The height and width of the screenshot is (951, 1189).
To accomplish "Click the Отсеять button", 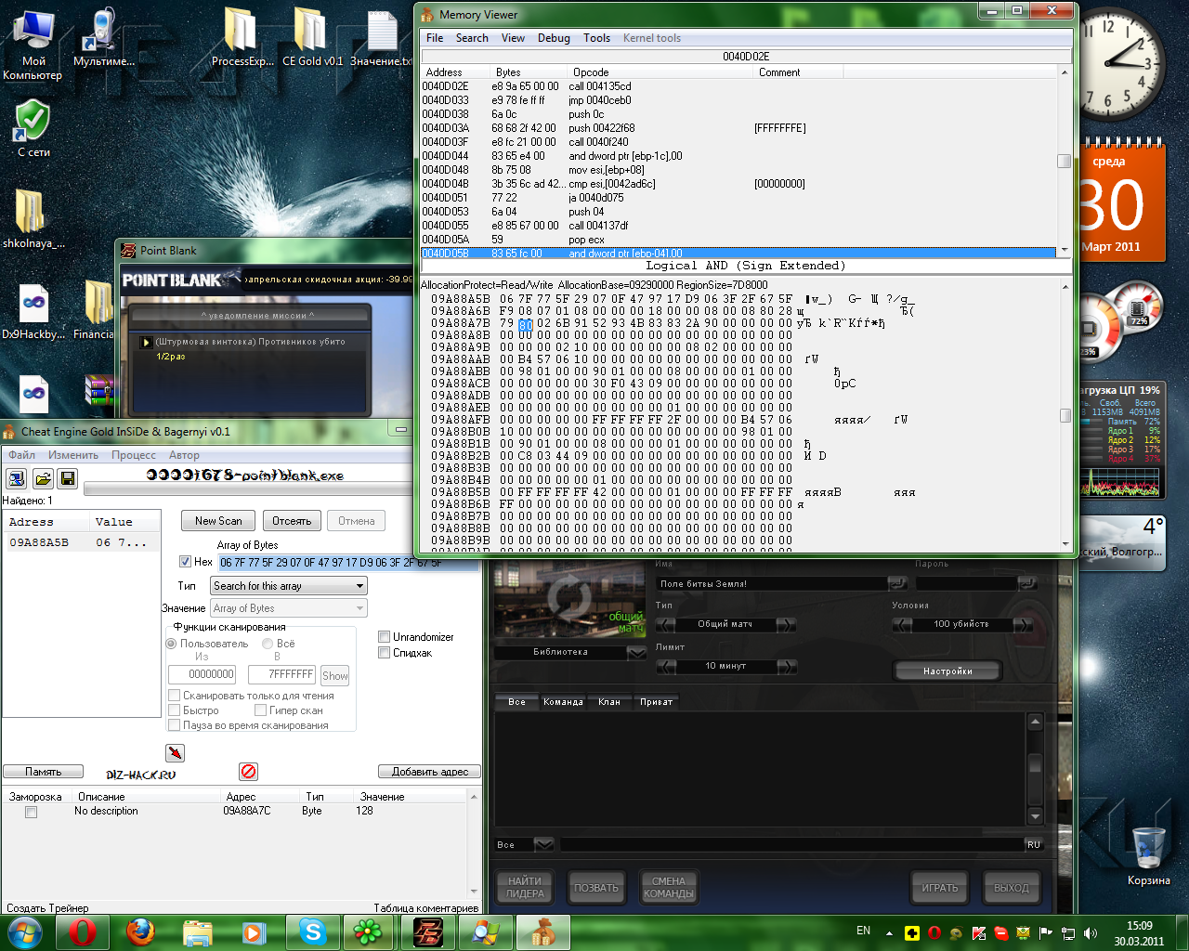I will (292, 521).
